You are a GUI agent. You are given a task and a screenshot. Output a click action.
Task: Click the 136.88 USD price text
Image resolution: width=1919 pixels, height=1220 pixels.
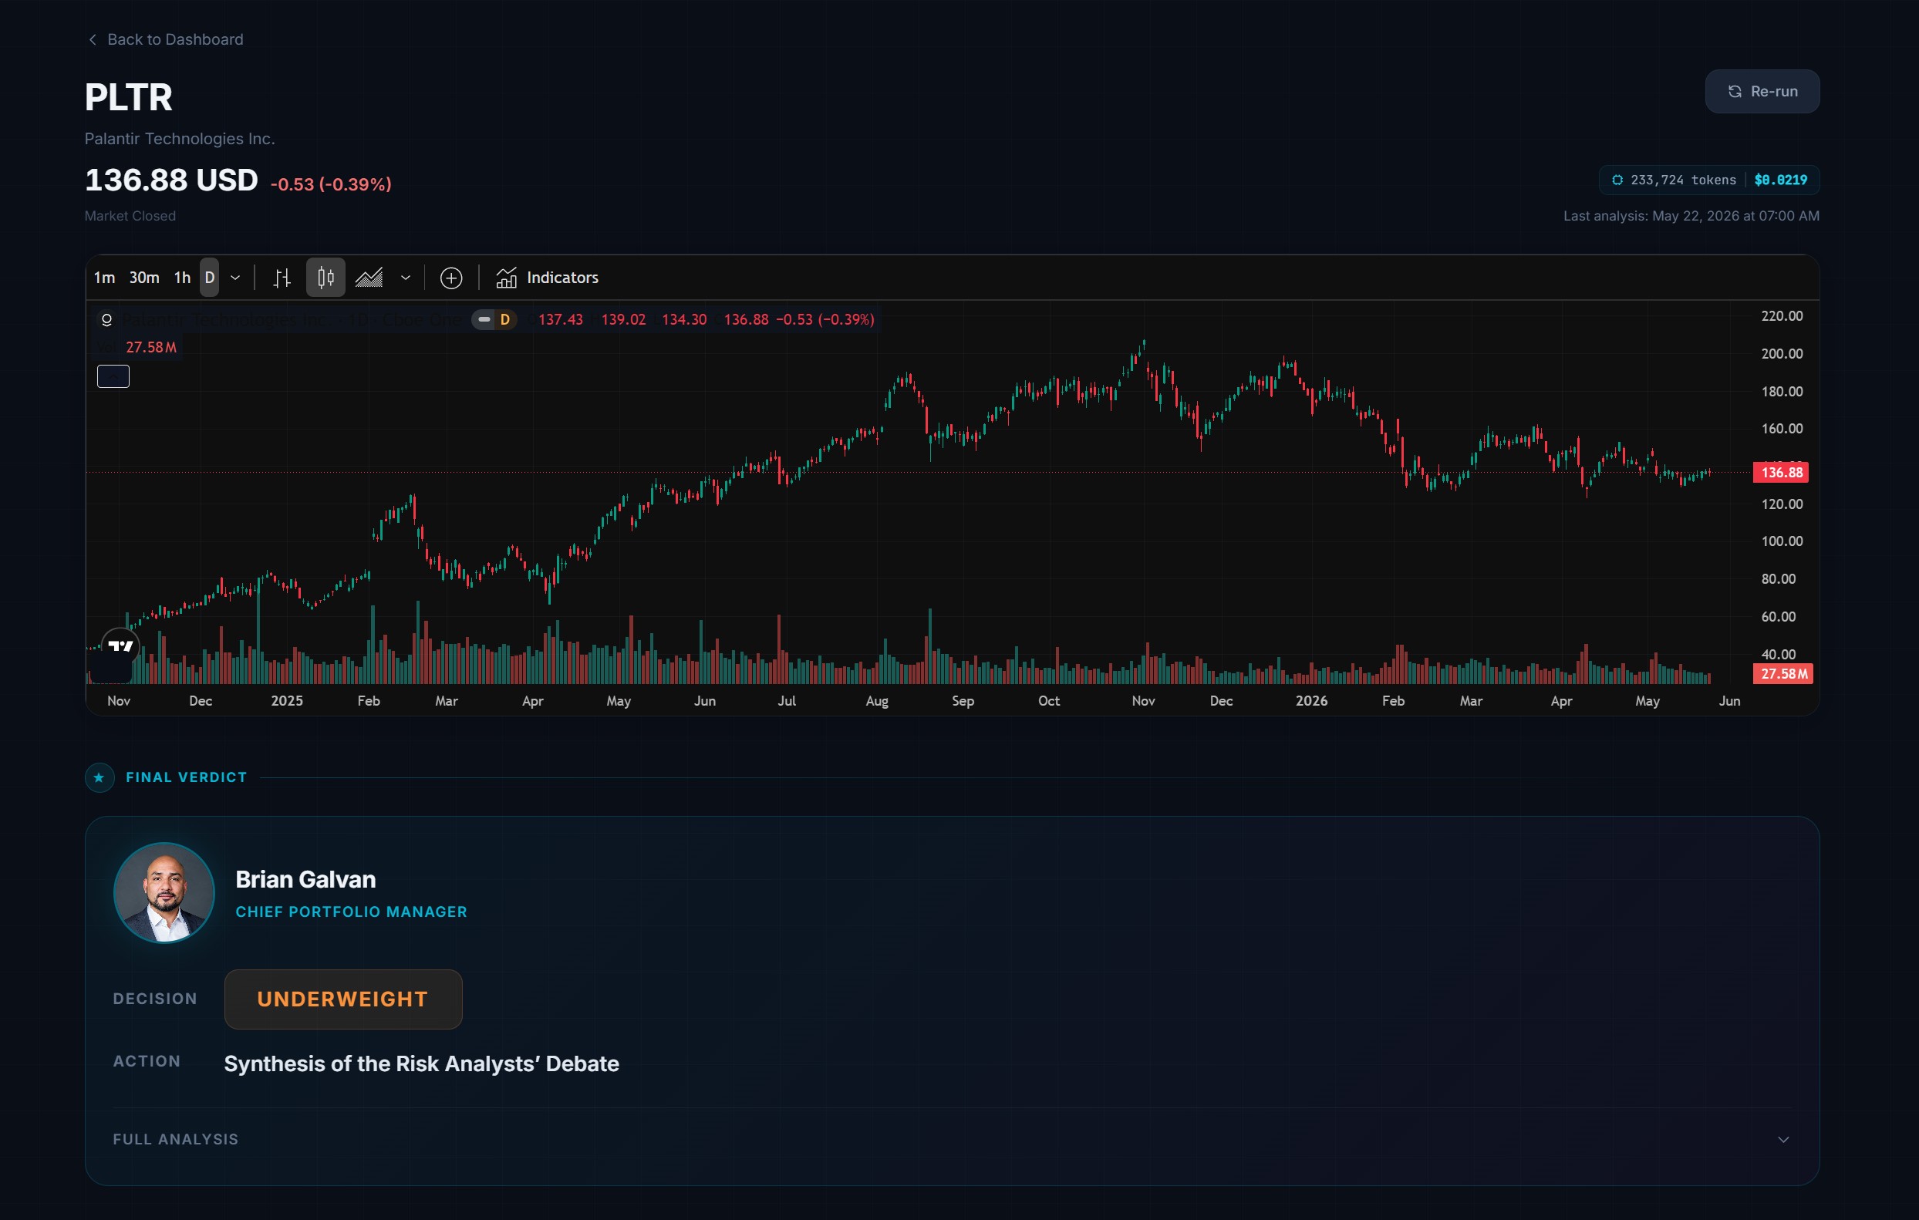click(171, 180)
